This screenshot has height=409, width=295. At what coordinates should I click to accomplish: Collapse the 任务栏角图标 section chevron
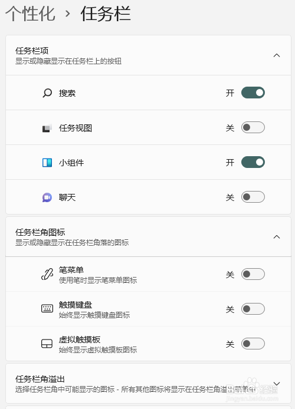tap(277, 237)
